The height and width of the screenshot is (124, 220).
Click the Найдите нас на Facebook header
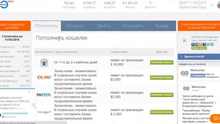point(192,64)
